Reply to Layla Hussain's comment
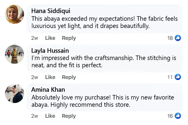This screenshot has width=188, height=125. pyautogui.click(x=69, y=77)
